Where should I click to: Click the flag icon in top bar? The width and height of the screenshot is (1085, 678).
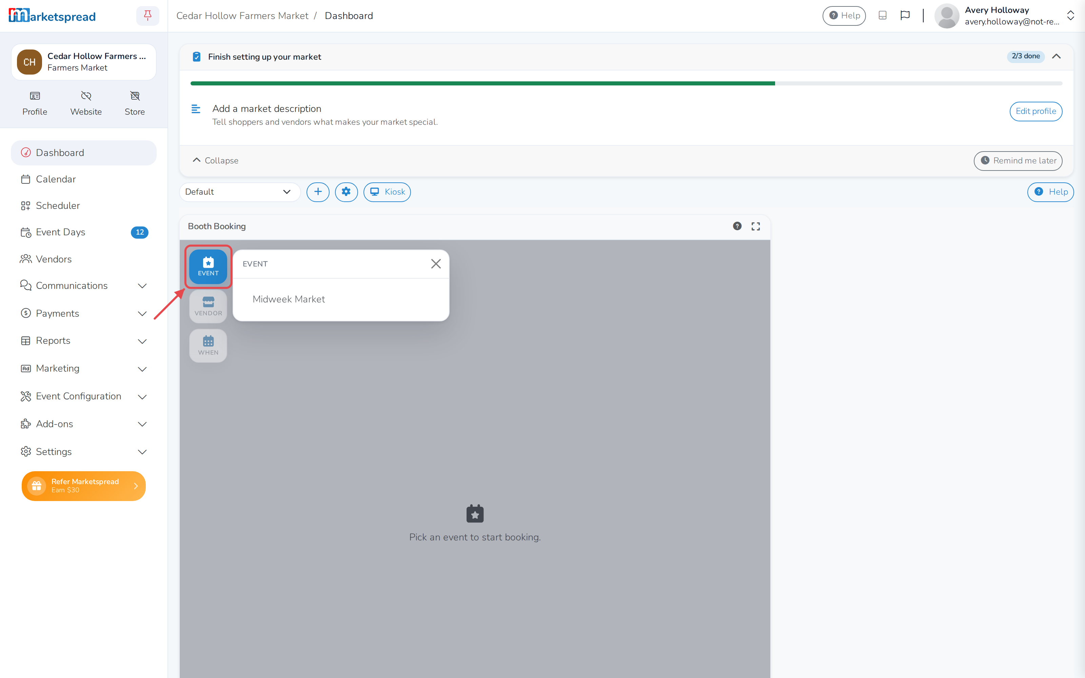click(x=905, y=16)
